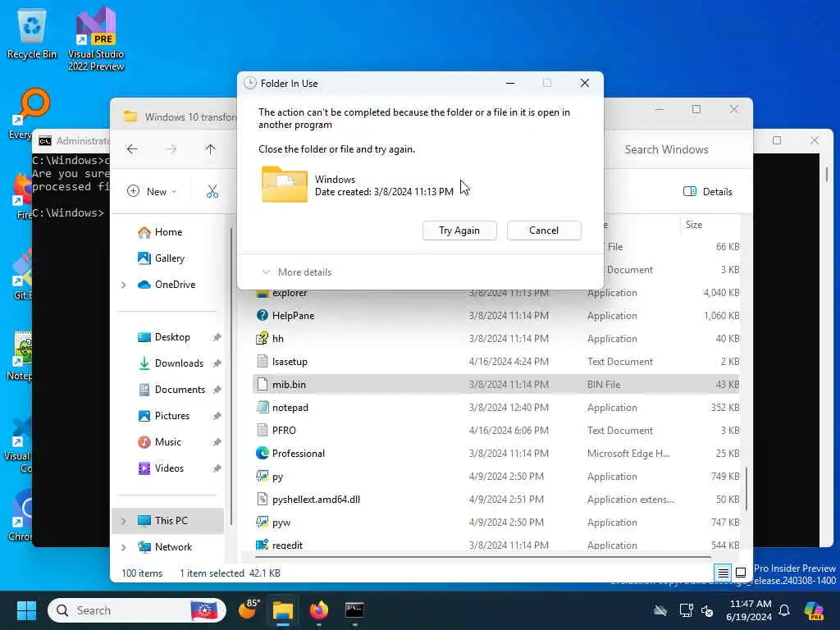Open Recycle Bin on the desktop
This screenshot has height=630, width=840.
tap(32, 34)
